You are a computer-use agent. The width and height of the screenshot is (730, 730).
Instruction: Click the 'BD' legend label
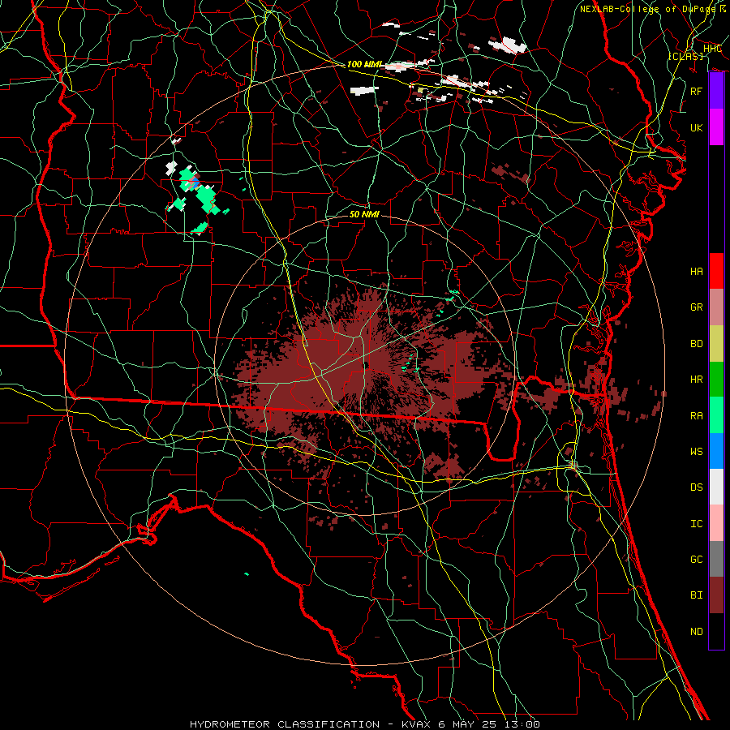pos(697,344)
